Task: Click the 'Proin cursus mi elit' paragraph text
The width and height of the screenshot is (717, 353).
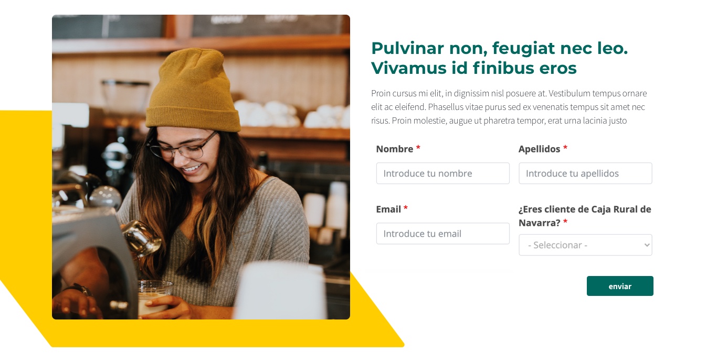Action: pyautogui.click(x=509, y=107)
